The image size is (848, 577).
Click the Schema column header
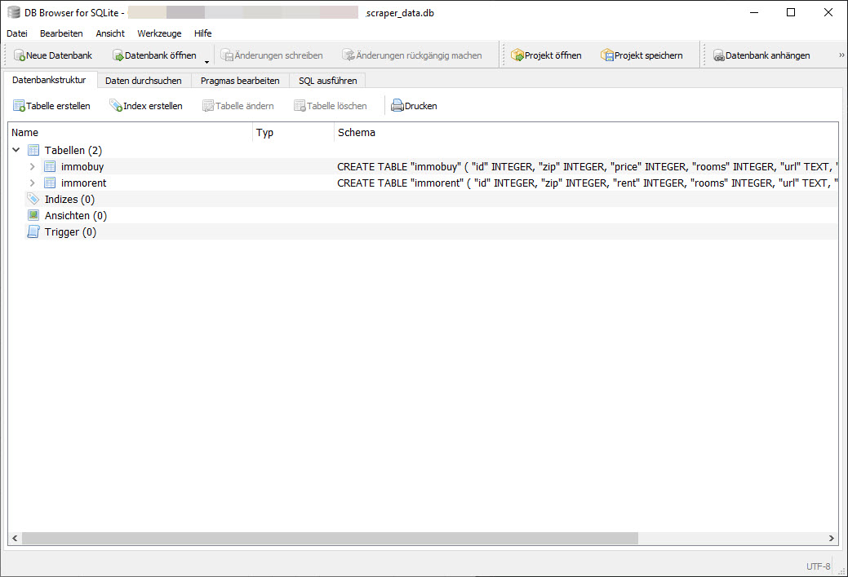[x=357, y=133]
